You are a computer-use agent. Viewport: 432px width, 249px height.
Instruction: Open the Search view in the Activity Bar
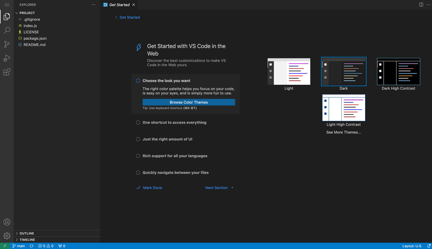[x=6, y=30]
